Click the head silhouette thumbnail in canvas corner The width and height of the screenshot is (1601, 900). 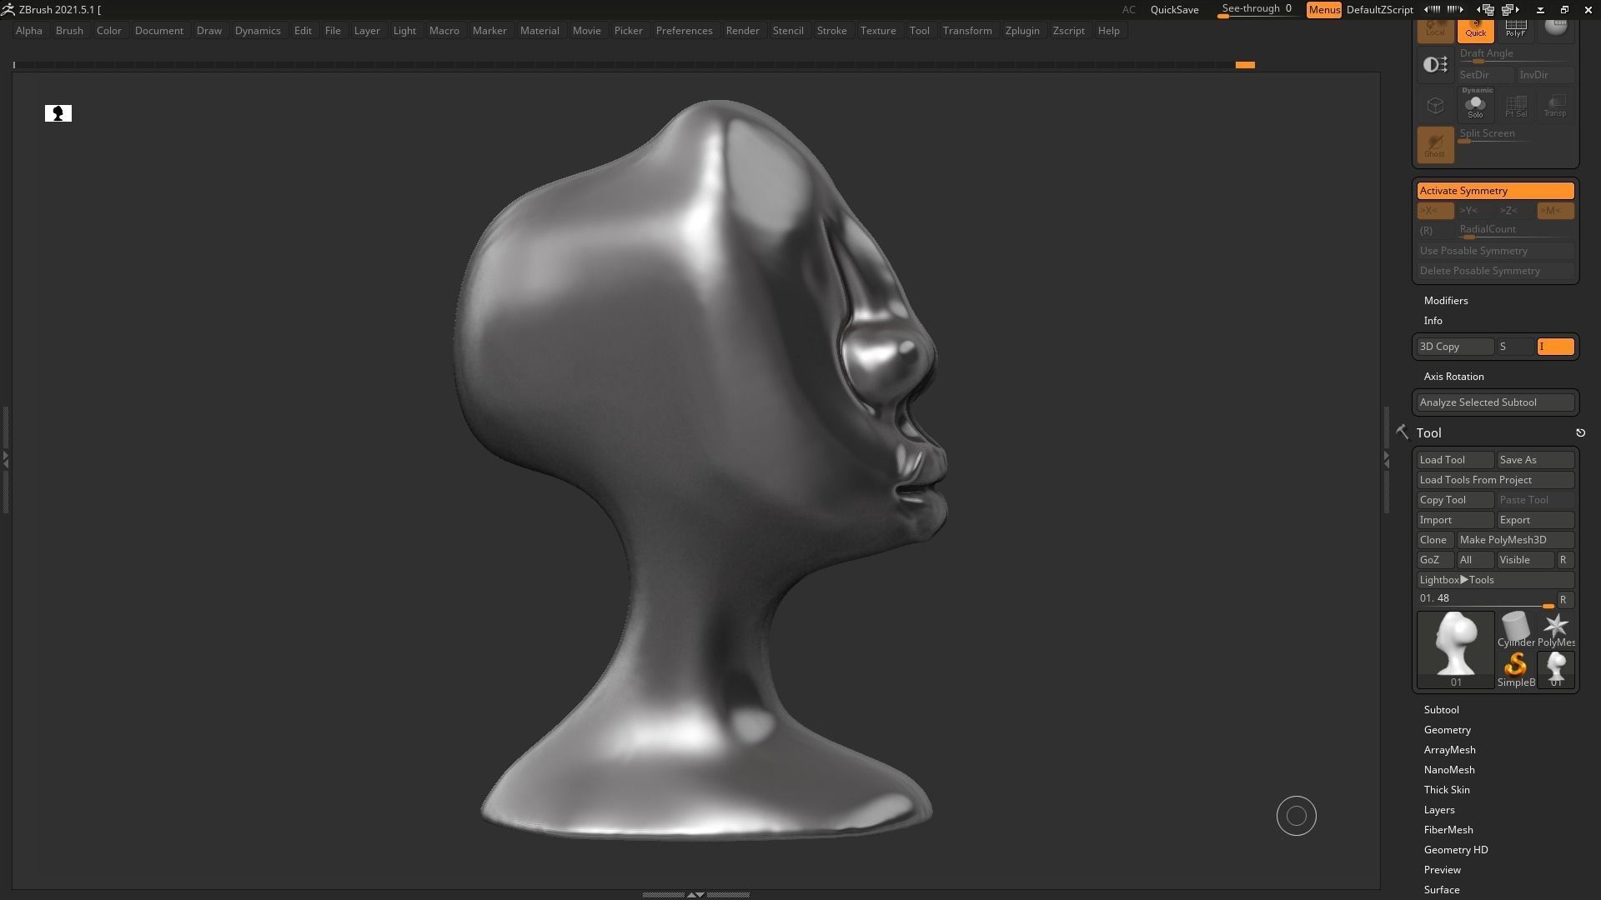click(x=58, y=113)
